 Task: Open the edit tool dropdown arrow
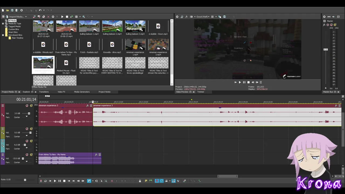(x=92, y=181)
